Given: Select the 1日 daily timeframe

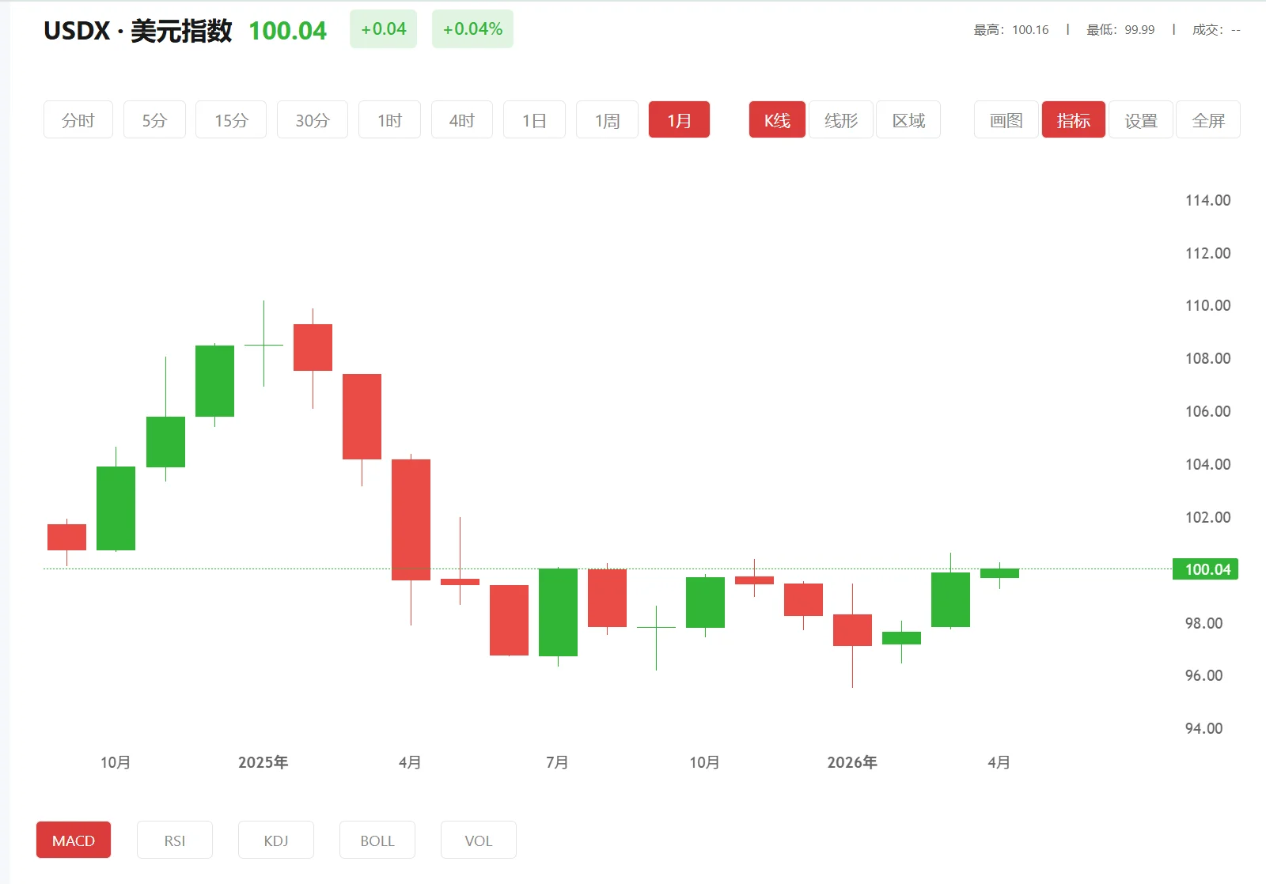Looking at the screenshot, I should click(x=534, y=120).
